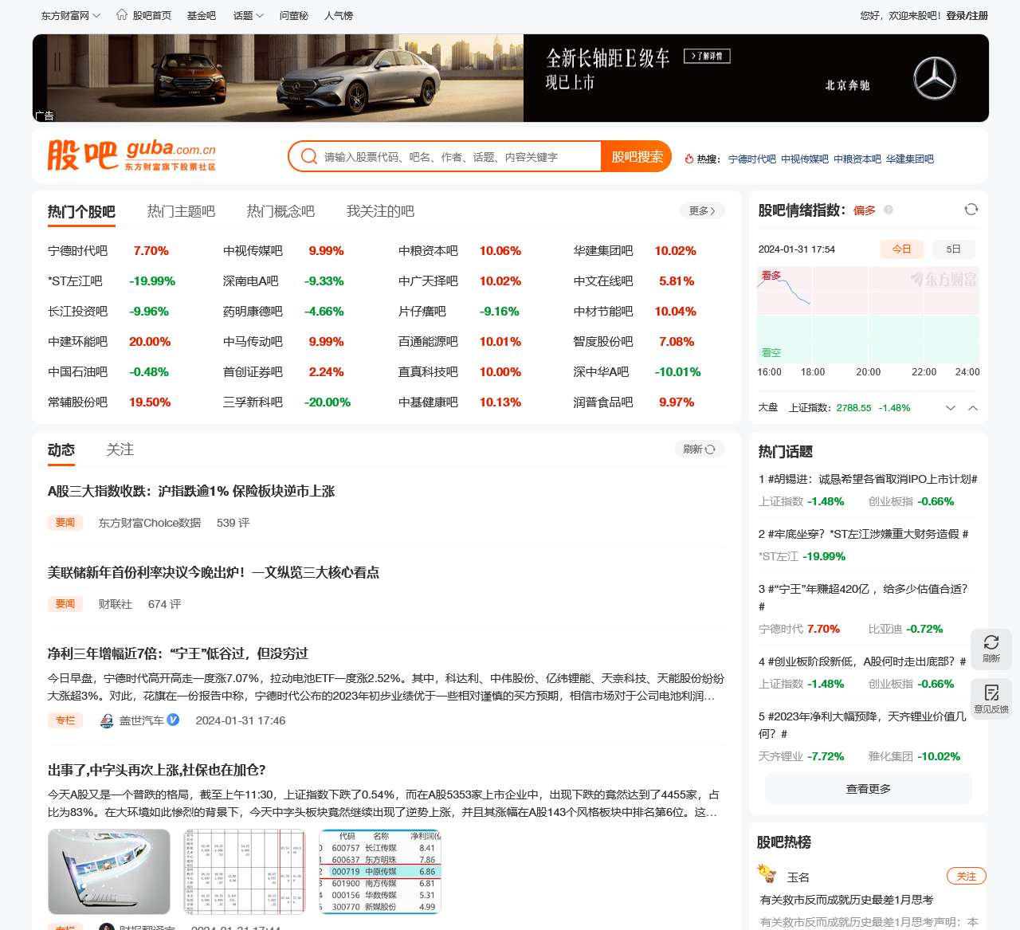1020x930 pixels.
Task: Click hot search link 华建集团吧
Action: coord(910,159)
